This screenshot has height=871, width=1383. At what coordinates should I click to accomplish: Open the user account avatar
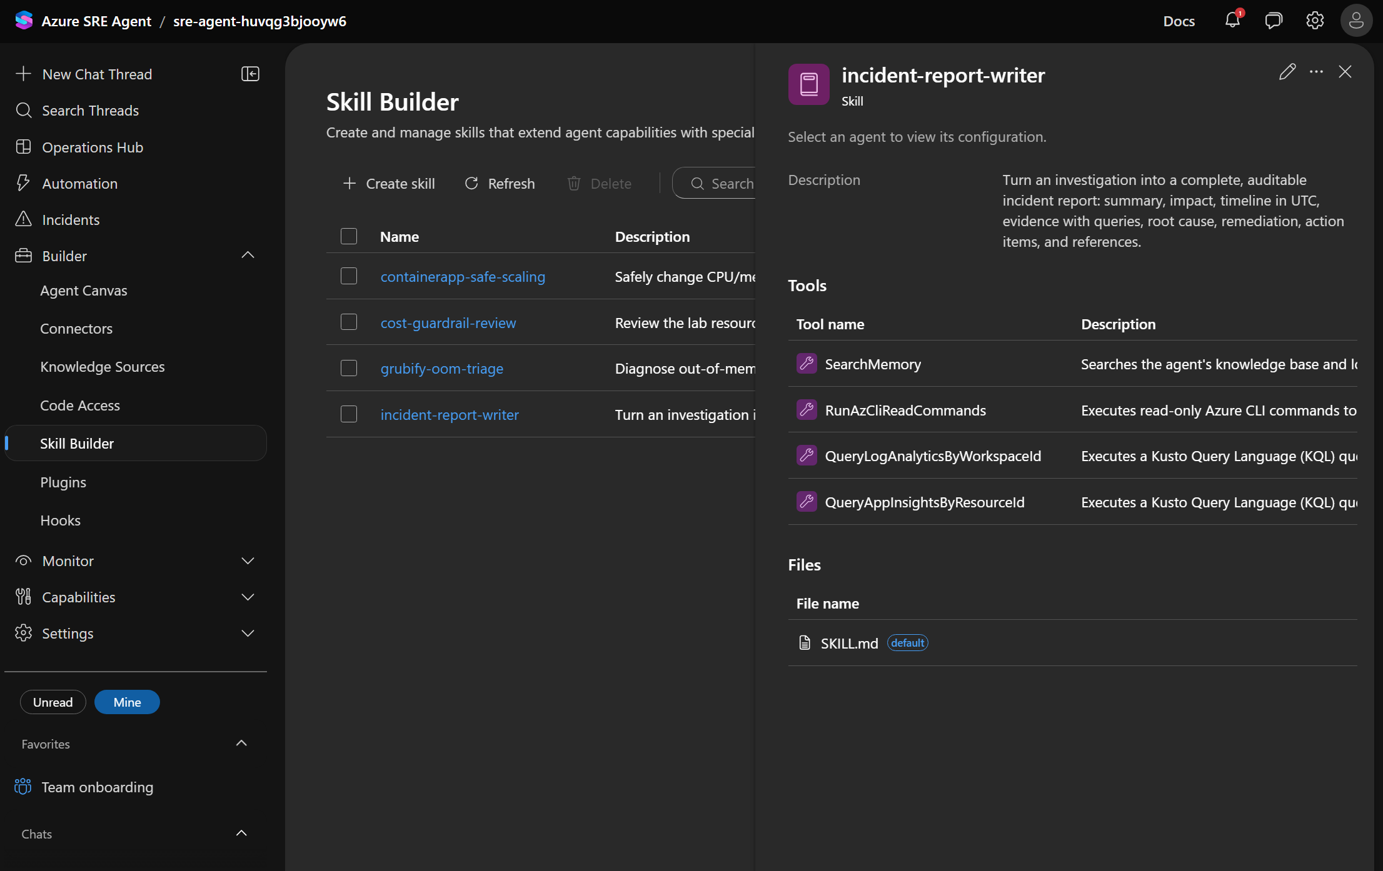tap(1356, 21)
